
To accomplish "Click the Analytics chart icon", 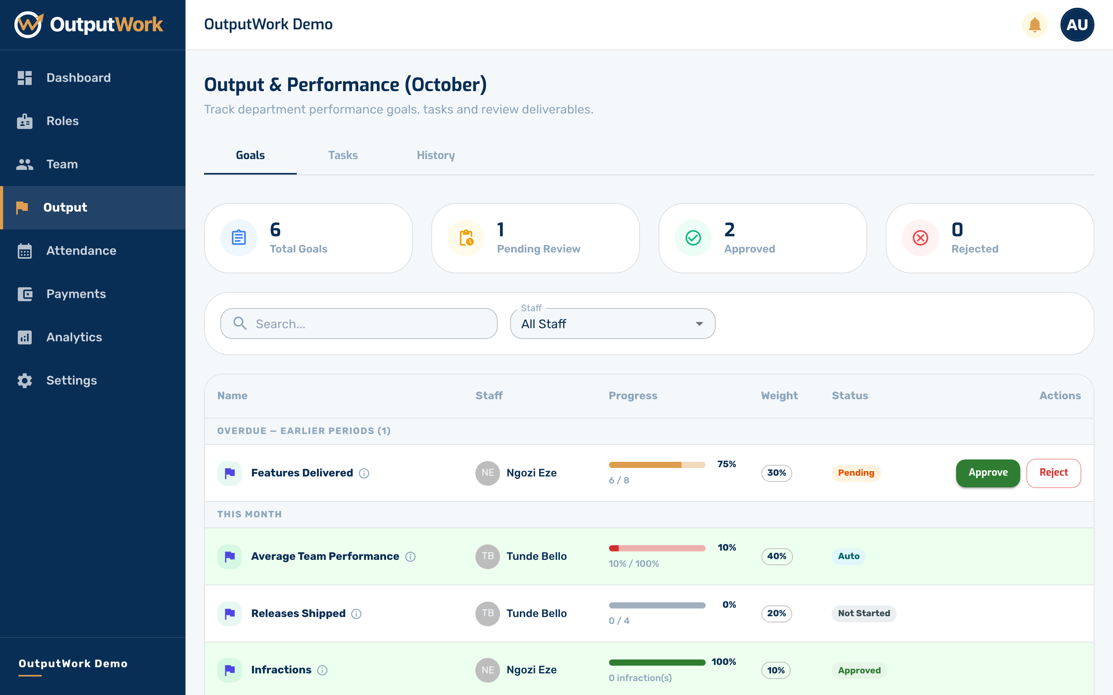I will (25, 337).
